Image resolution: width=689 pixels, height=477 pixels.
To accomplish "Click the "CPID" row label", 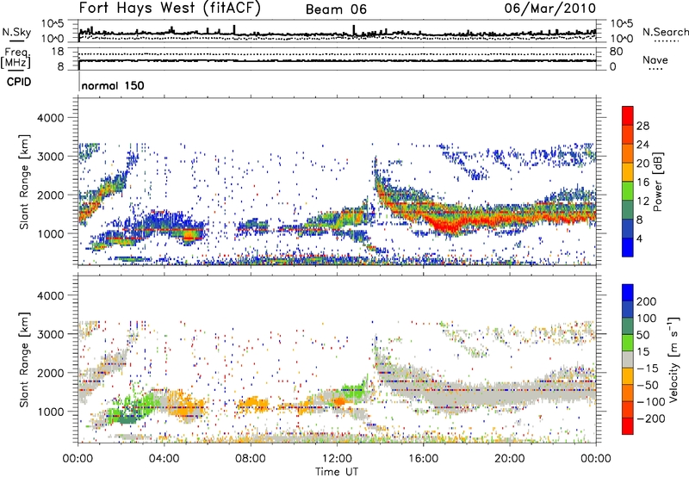I will pos(19,82).
